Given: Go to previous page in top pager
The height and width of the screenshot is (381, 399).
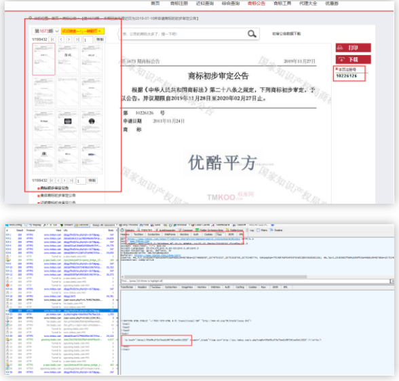Looking at the screenshot, I should [x=61, y=39].
